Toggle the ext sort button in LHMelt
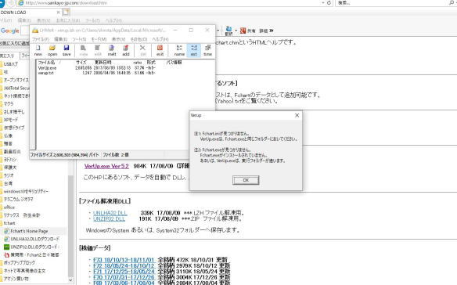 (x=193, y=50)
